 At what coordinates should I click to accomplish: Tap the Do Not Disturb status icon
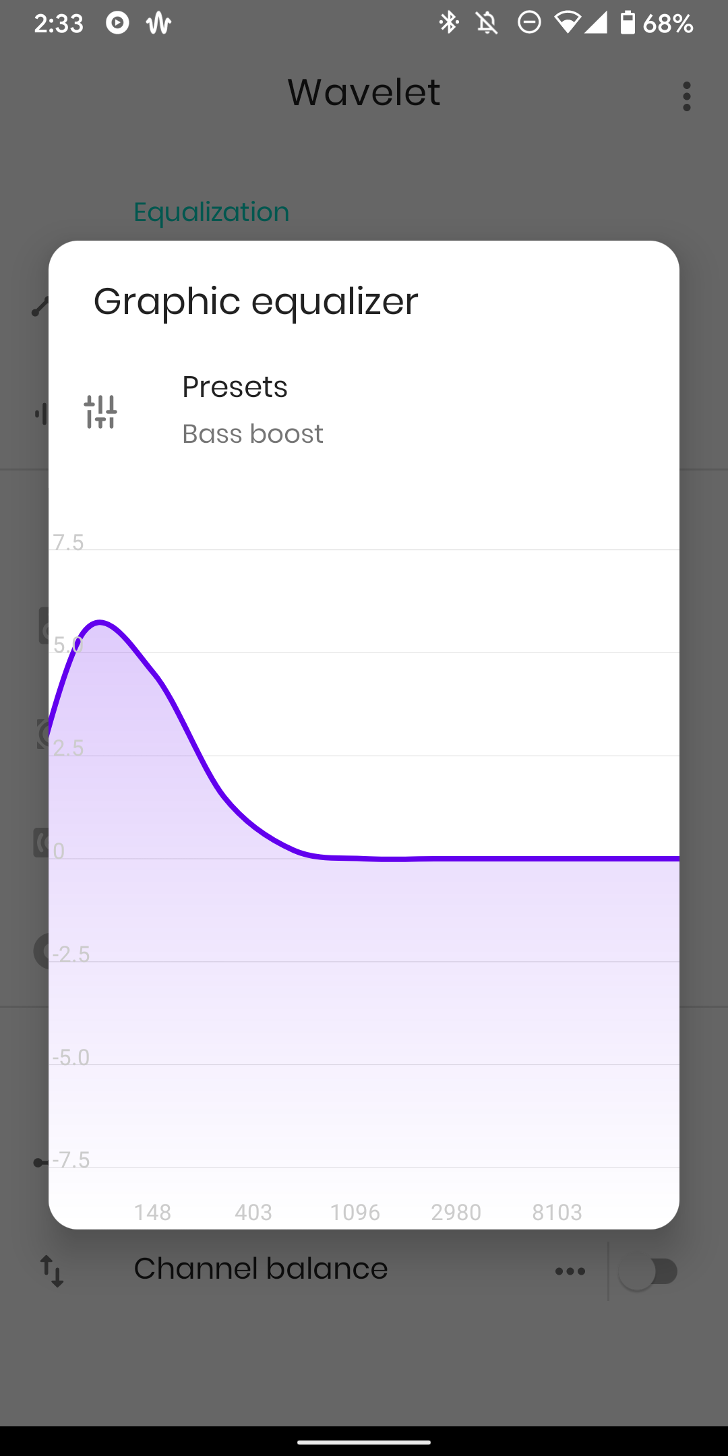pyautogui.click(x=529, y=23)
